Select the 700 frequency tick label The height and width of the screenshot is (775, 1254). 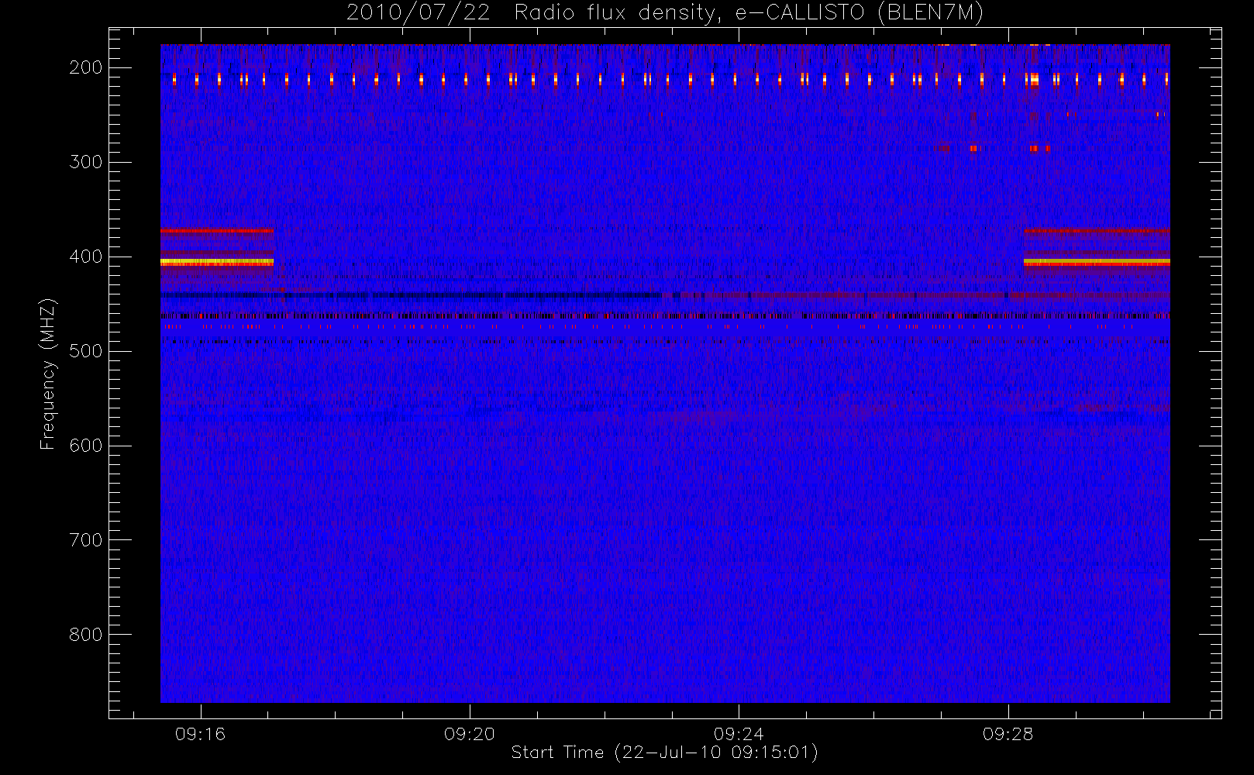[86, 540]
